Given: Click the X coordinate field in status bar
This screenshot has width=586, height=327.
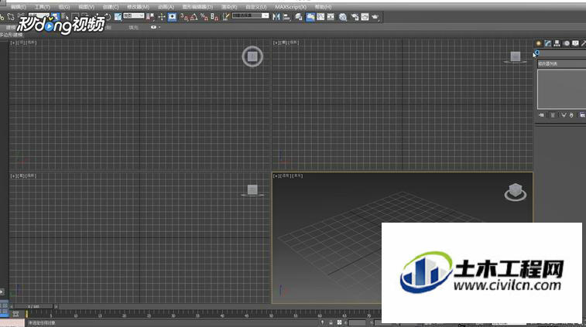Looking at the screenshot, I should click(x=357, y=323).
